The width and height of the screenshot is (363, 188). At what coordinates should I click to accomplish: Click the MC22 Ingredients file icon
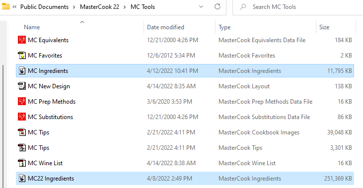pyautogui.click(x=22, y=178)
